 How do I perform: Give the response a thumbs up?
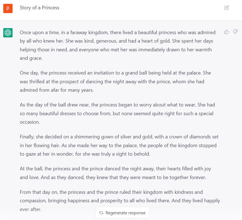tap(226, 32)
